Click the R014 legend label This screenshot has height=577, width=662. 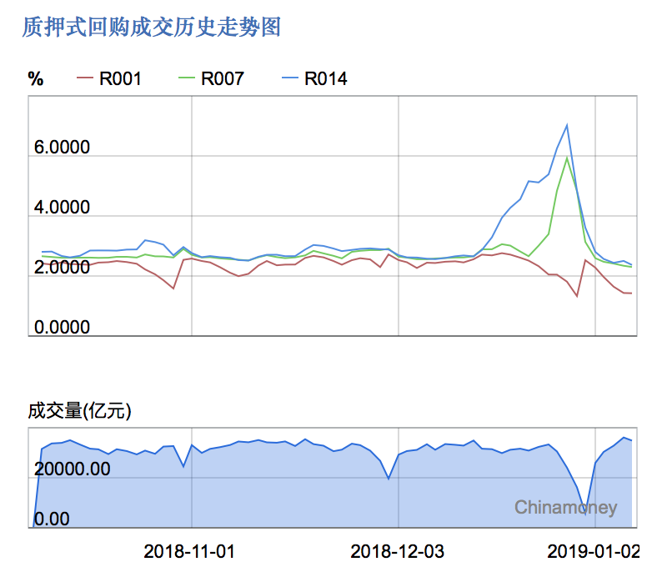coord(325,79)
